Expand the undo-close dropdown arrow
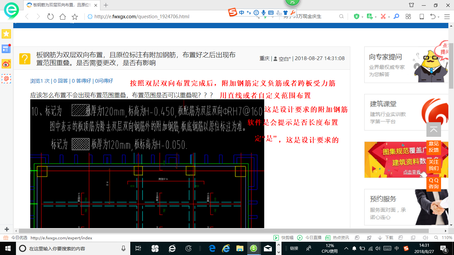The height and width of the screenshot is (255, 454). pyautogui.click(x=439, y=17)
